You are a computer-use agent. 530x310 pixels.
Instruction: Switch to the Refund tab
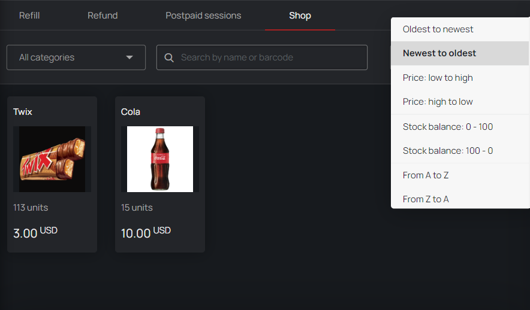point(103,16)
